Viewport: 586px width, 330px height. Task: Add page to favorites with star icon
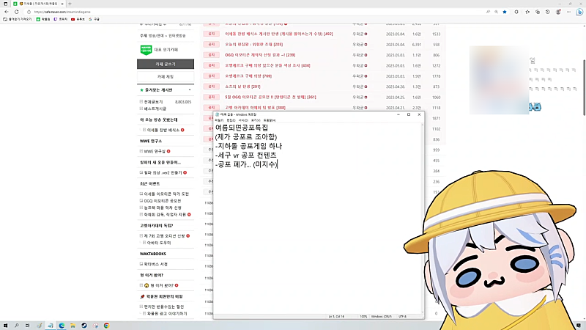click(x=504, y=12)
